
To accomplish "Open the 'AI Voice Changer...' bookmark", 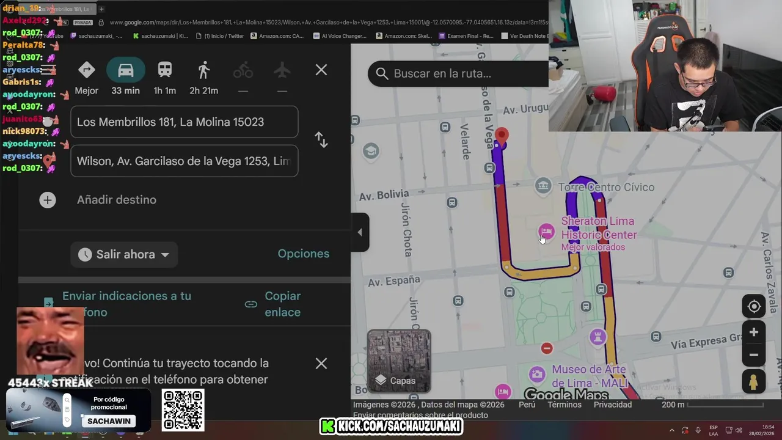I will tap(339, 36).
